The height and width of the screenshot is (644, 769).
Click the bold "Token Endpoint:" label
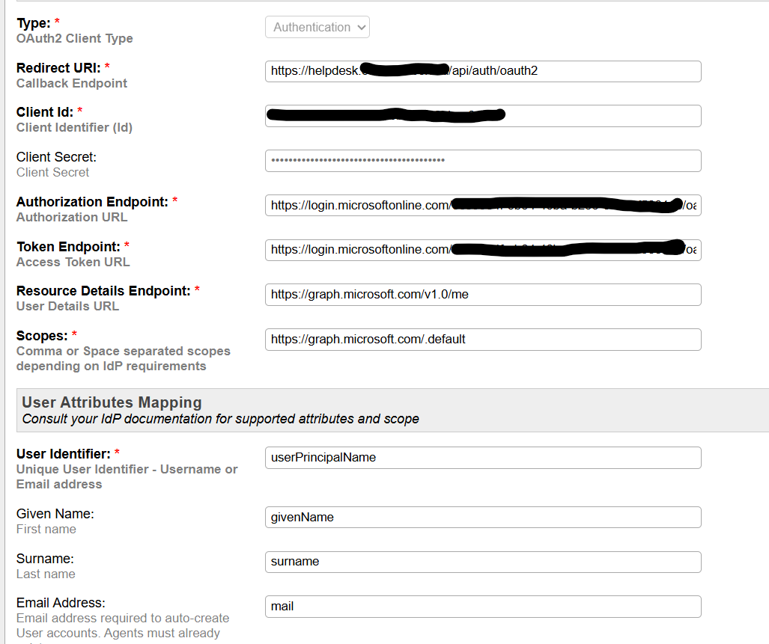(68, 246)
